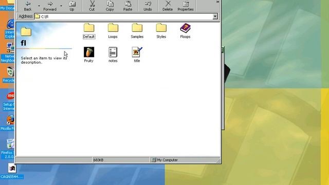The width and height of the screenshot is (329, 185).
Task: Undo the last action
Action: pos(148,6)
